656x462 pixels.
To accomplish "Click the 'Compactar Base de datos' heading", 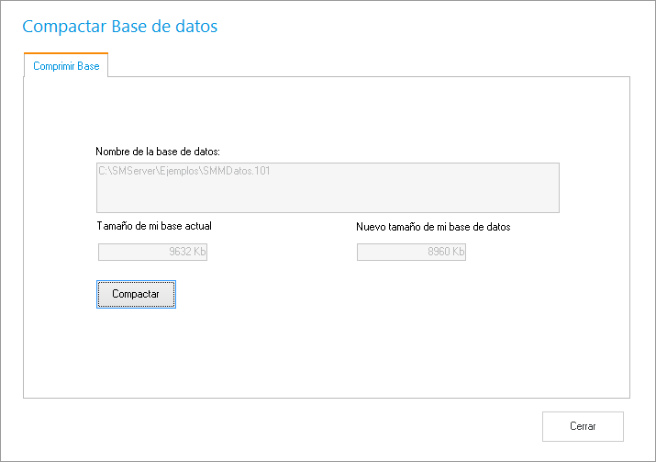I will 119,27.
